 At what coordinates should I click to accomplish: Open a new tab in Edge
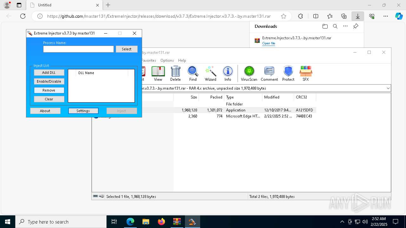[108, 5]
